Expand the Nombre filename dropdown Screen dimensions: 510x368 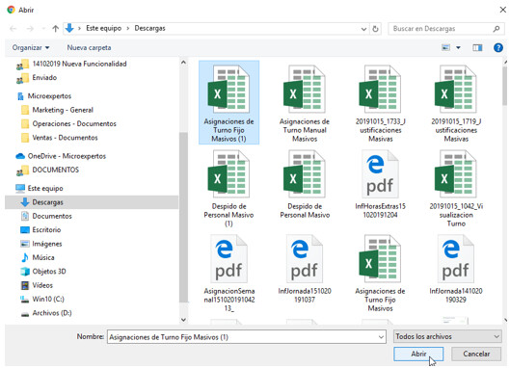[381, 337]
